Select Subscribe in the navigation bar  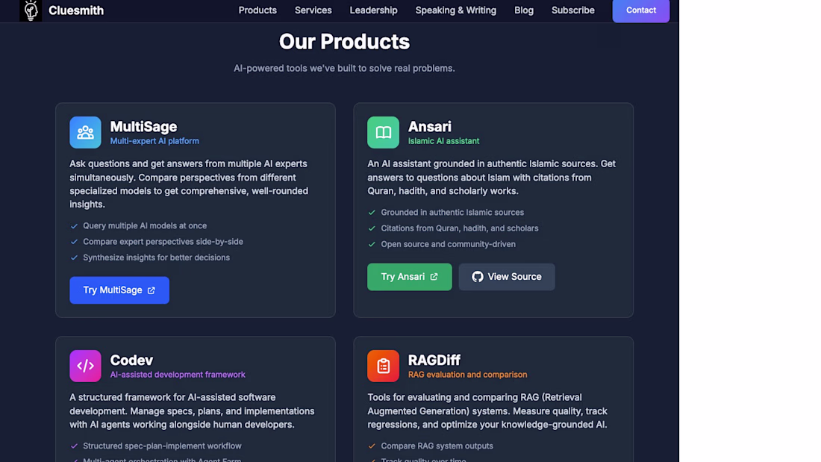click(x=572, y=10)
